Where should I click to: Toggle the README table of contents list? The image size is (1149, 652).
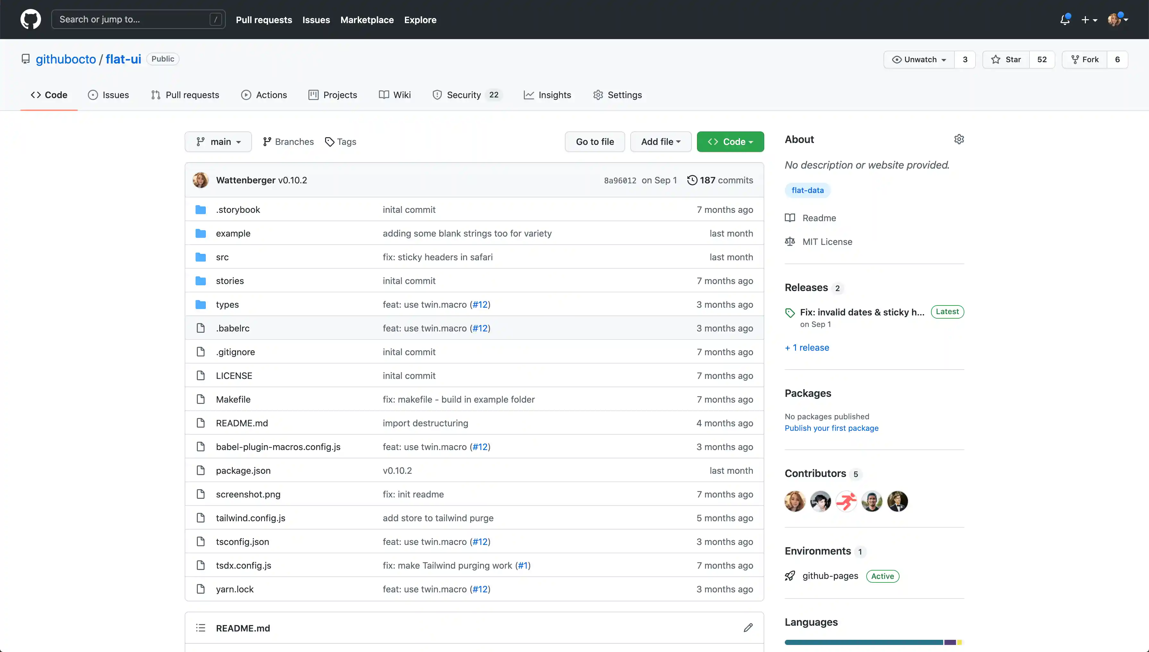coord(201,627)
